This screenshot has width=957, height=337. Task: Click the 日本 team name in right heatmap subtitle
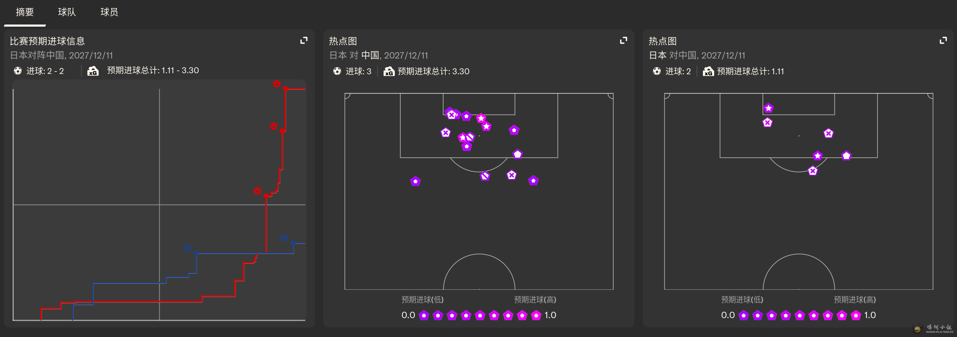coord(658,56)
